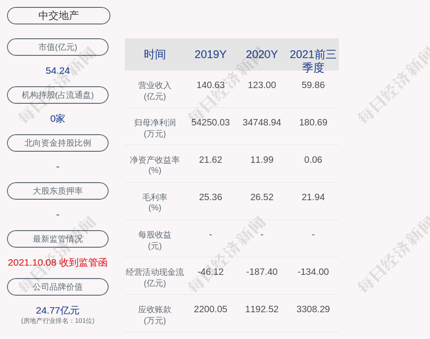Click the 归母净利润(万元) row label
Viewport: 430px width, 339px height.
click(155, 128)
